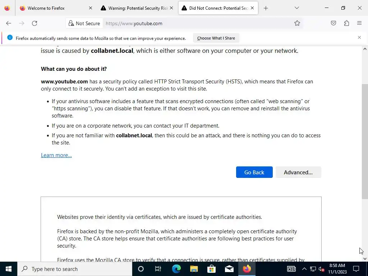Click the scrollbar up arrow
Viewport: 368px width, 276px height.
point(365,49)
